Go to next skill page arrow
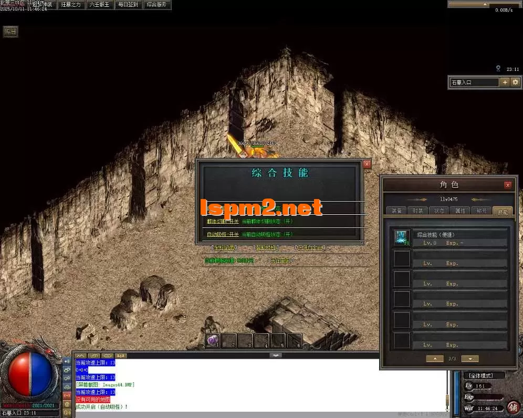The height and width of the screenshot is (418, 523). tap(470, 359)
